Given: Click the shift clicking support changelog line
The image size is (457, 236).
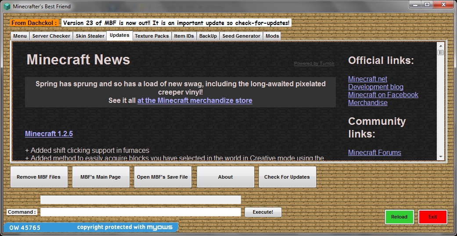Looking at the screenshot, I should [x=87, y=151].
